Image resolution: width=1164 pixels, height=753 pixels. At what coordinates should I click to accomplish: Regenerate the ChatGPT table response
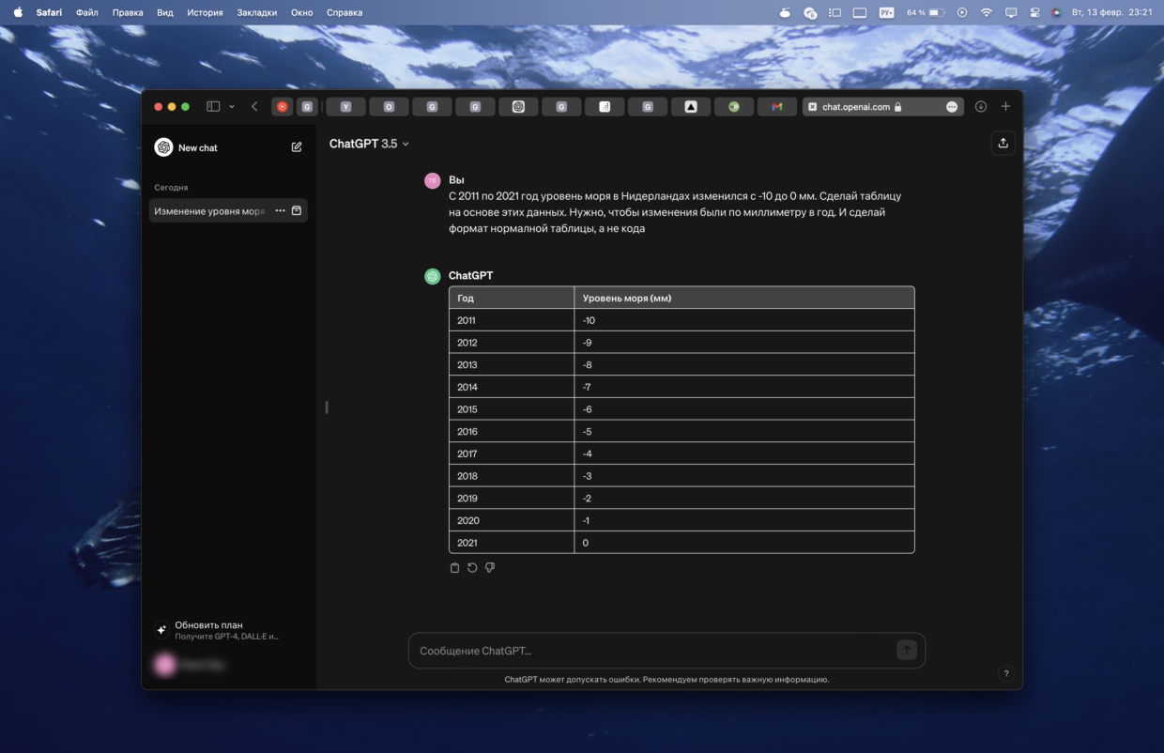tap(472, 568)
